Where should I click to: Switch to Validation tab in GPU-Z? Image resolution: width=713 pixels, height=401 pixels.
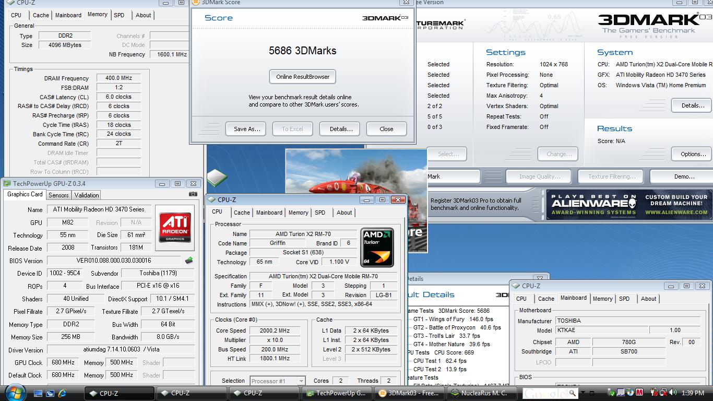coord(87,195)
